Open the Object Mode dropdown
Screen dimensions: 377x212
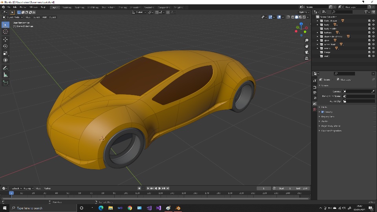(13, 17)
